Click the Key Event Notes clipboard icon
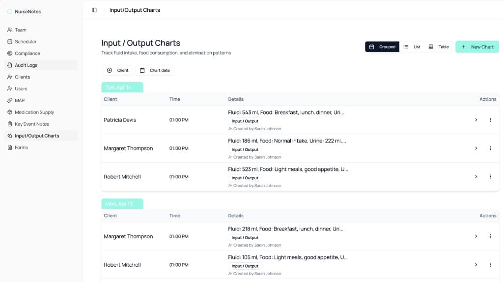This screenshot has width=503, height=282. point(10,124)
